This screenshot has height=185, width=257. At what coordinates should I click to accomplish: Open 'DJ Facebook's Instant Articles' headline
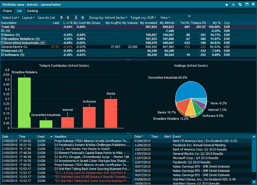click(x=92, y=145)
